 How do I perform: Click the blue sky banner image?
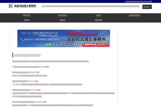(64, 39)
